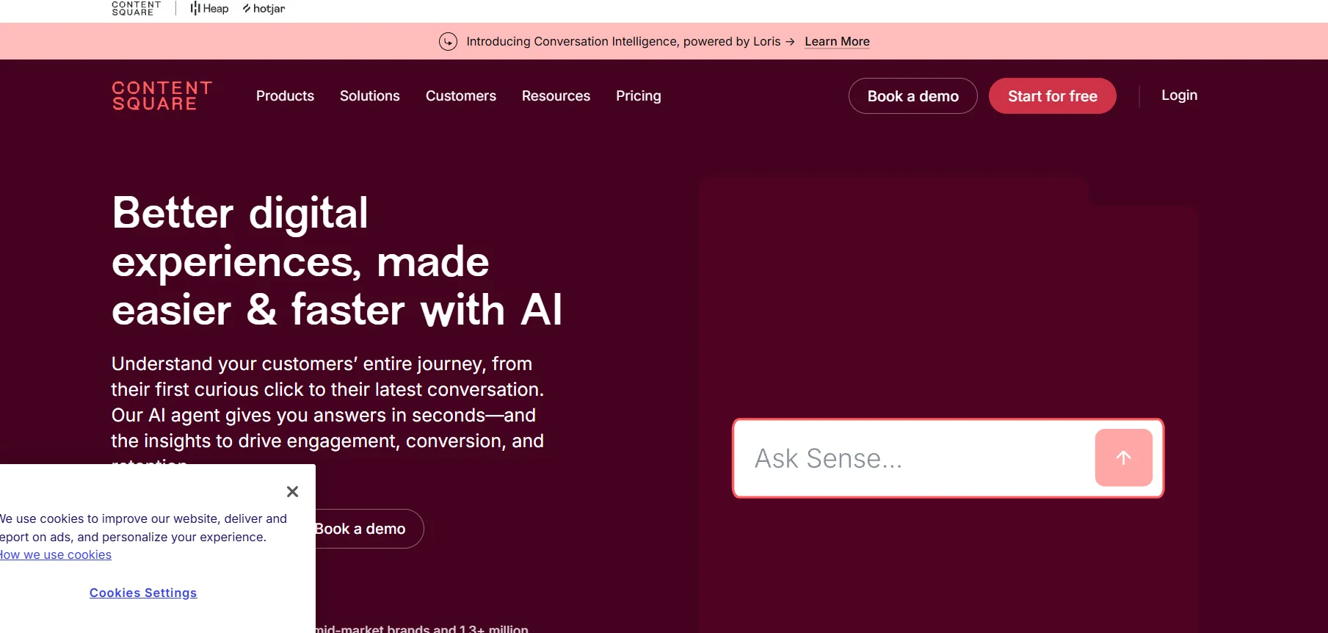The height and width of the screenshot is (633, 1328).
Task: Open the Learn More announcement link
Action: [x=837, y=42]
